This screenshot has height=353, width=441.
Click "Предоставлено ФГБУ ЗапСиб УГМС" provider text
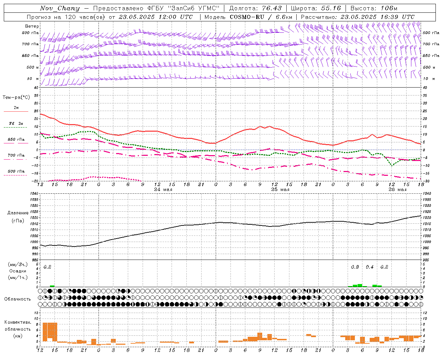(x=156, y=8)
